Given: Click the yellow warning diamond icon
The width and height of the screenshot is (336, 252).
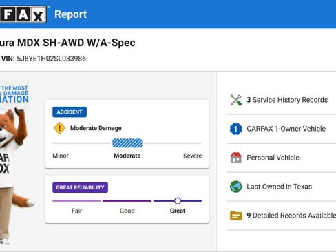Looking at the screenshot, I should (x=59, y=128).
